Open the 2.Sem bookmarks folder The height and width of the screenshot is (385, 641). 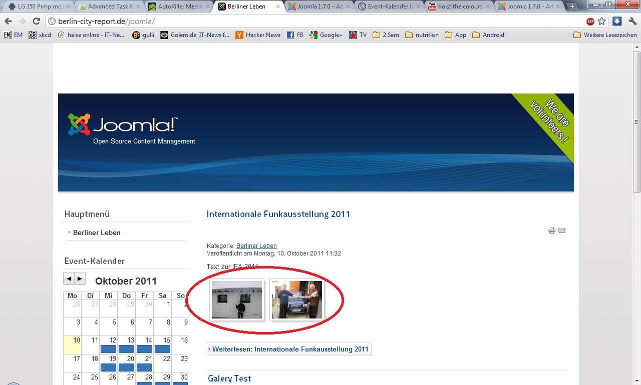(x=386, y=35)
